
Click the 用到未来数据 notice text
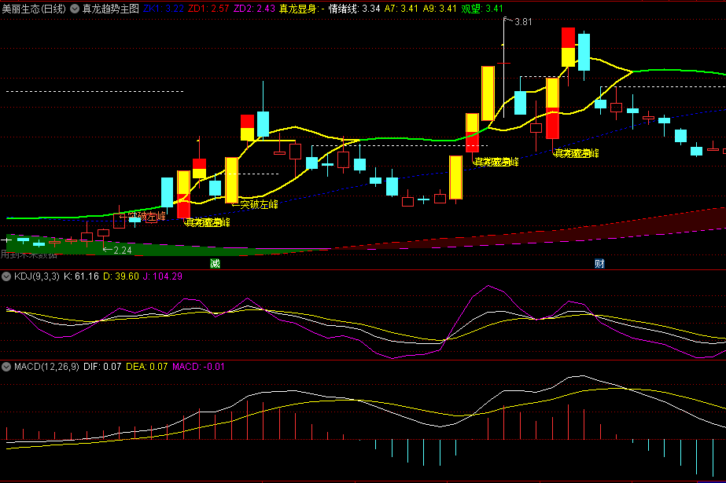point(28,254)
